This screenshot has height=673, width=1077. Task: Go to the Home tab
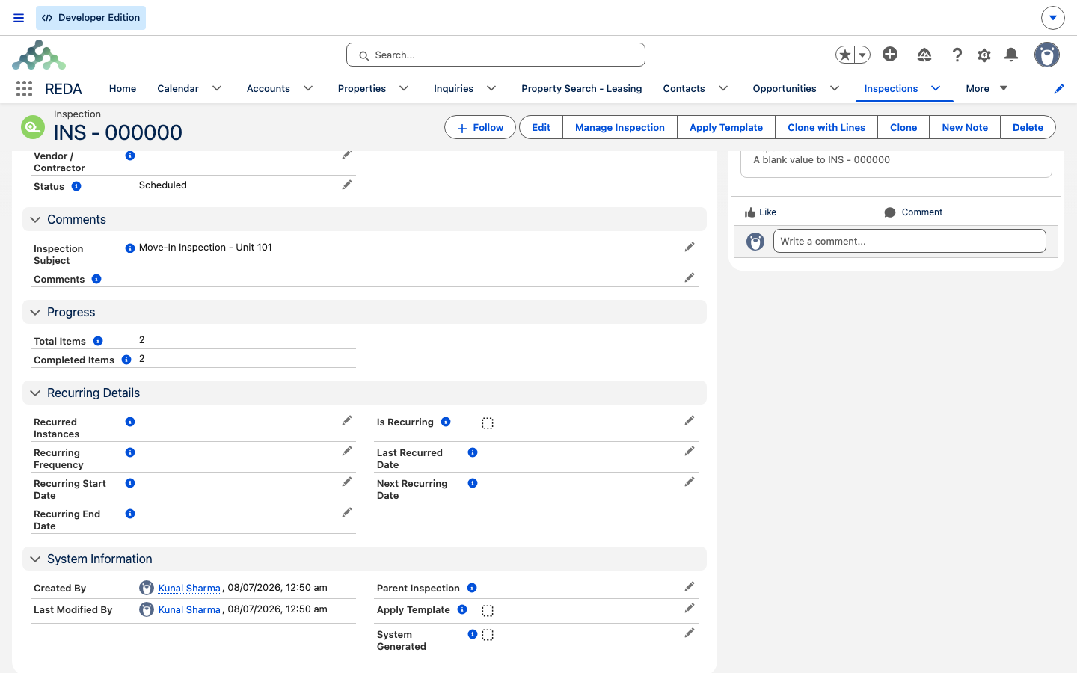(x=123, y=88)
